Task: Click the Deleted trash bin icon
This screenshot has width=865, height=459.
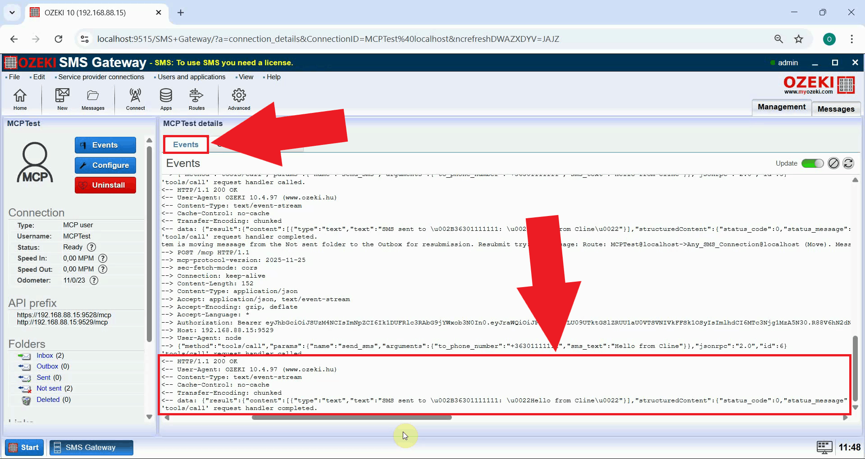Action: 26,400
